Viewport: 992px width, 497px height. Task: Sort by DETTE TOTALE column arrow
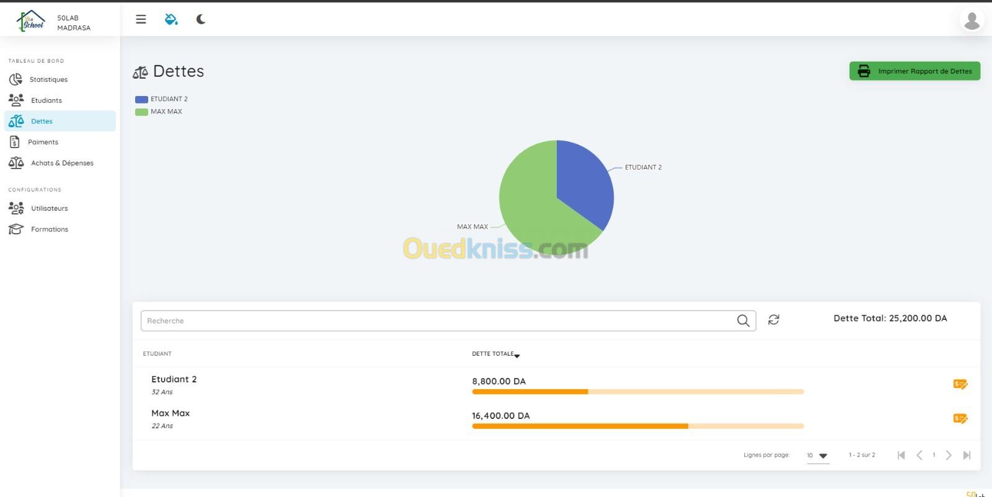click(517, 356)
